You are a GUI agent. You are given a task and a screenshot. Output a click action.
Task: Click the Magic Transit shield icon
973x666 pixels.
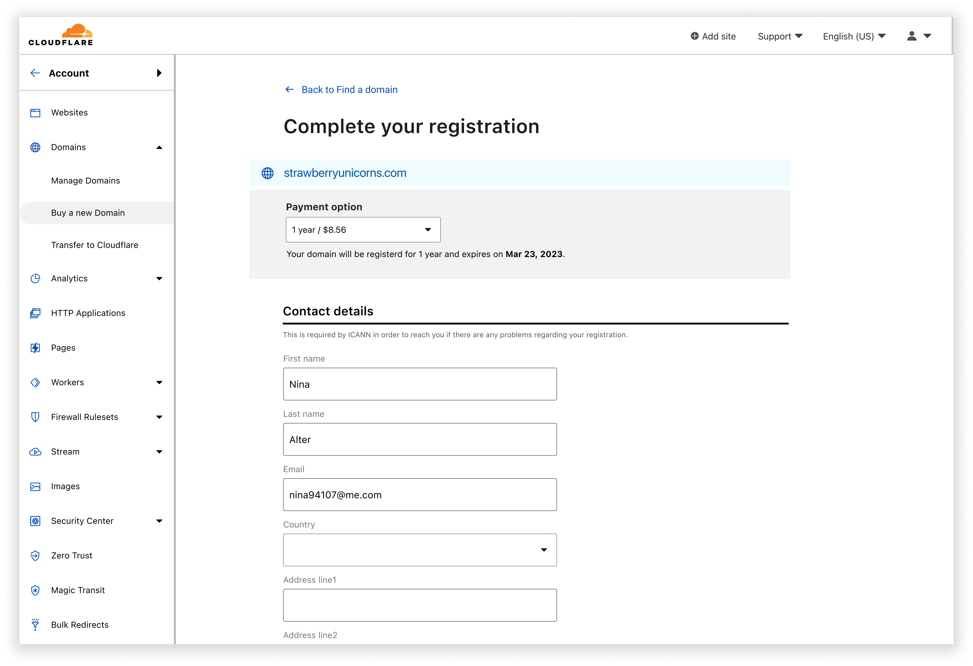35,590
